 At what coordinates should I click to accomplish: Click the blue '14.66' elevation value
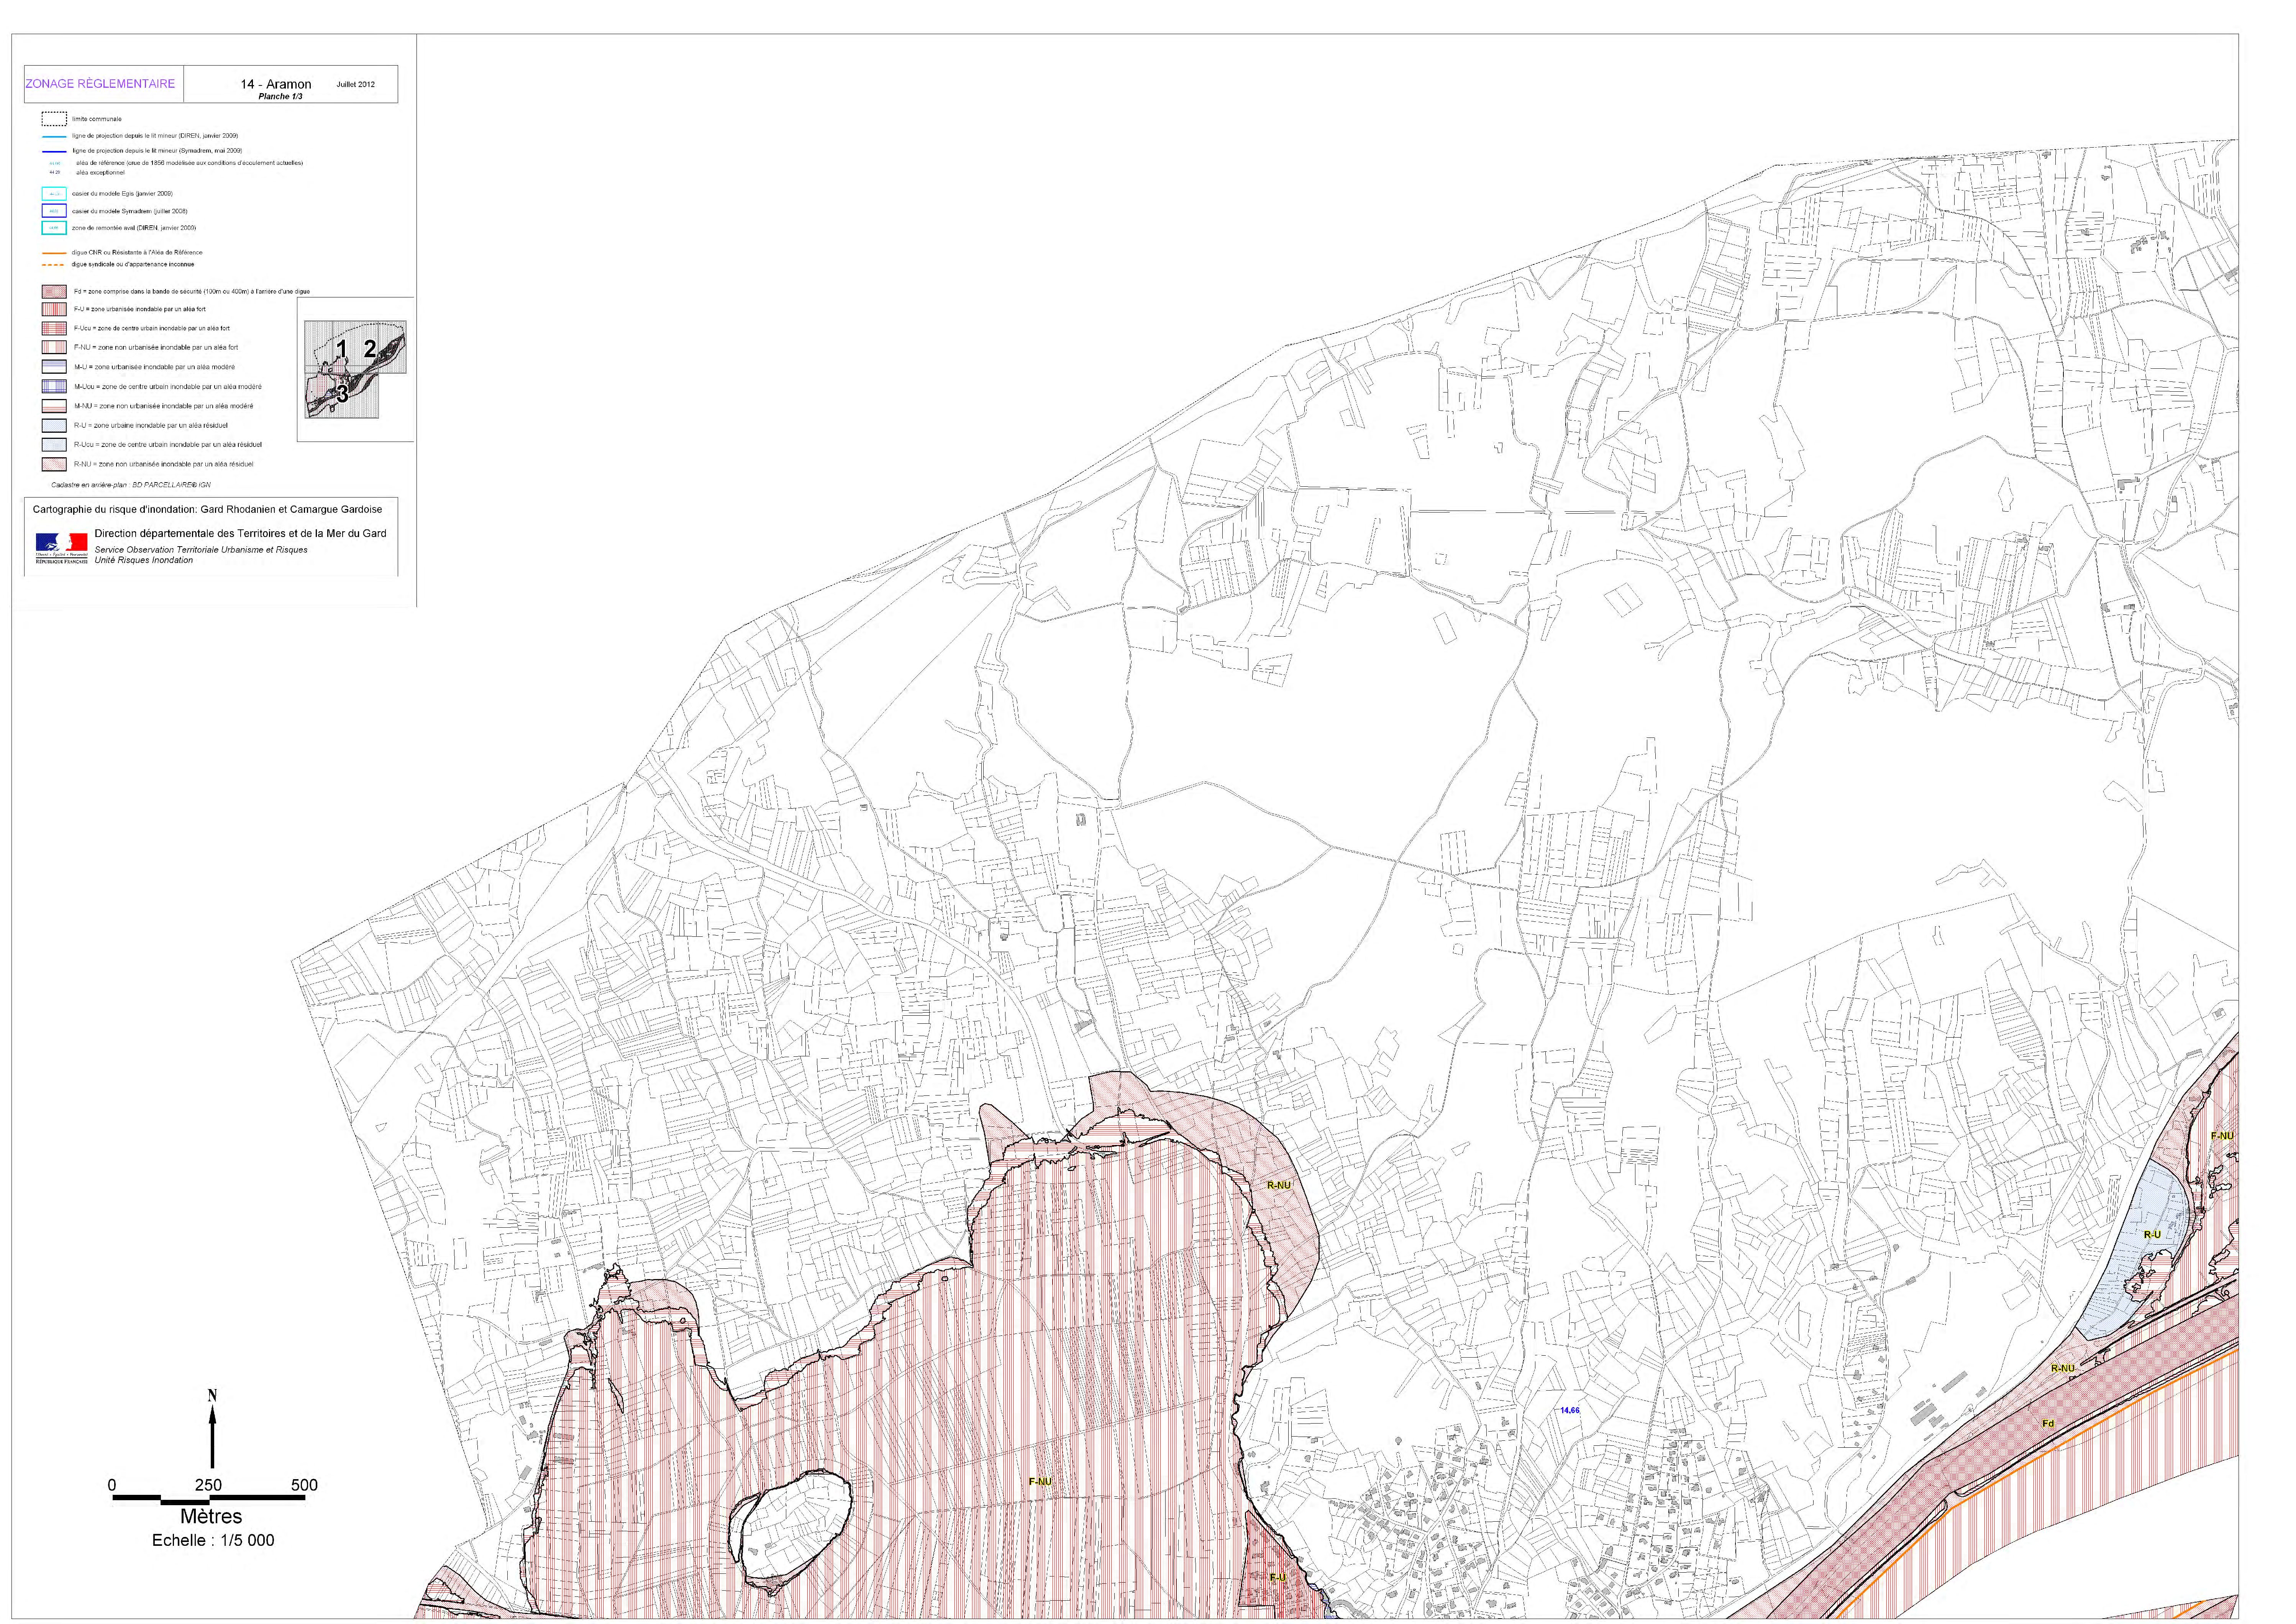coord(1570,1411)
